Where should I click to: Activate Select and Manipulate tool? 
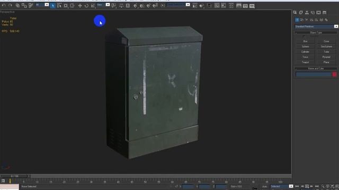(x=121, y=6)
